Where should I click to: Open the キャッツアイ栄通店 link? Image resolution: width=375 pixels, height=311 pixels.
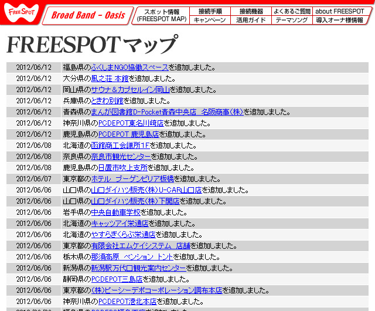click(x=120, y=224)
